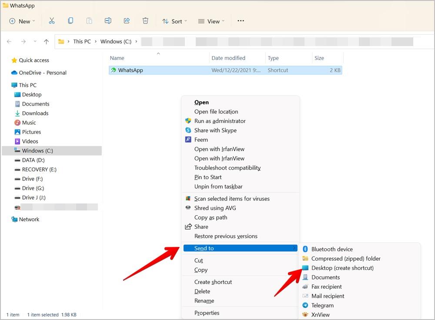The height and width of the screenshot is (320, 435).
Task: Open the Sort dropdown
Action: click(174, 21)
